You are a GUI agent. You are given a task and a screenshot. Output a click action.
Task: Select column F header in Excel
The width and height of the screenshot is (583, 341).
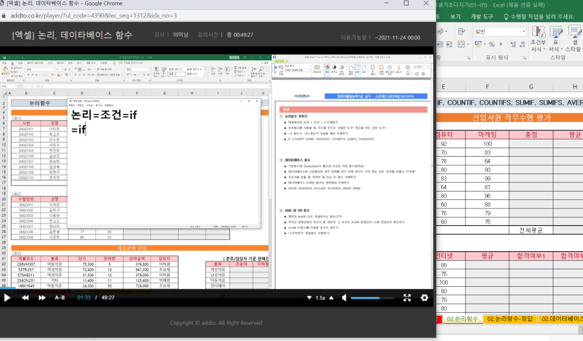tap(487, 87)
